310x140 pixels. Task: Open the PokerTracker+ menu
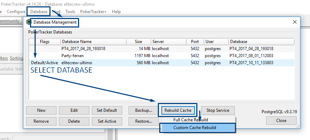click(x=93, y=12)
